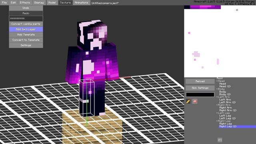Image resolution: width=256 pixels, height=144 pixels.
Task: Click the Untitled.cpmproject file title
Action: 105,3
